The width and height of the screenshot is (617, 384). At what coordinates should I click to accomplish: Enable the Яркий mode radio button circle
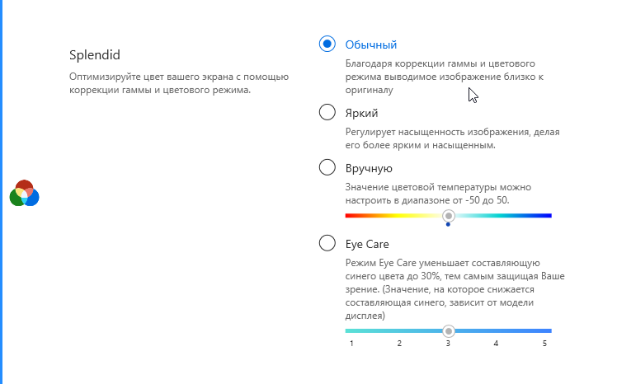coord(327,112)
